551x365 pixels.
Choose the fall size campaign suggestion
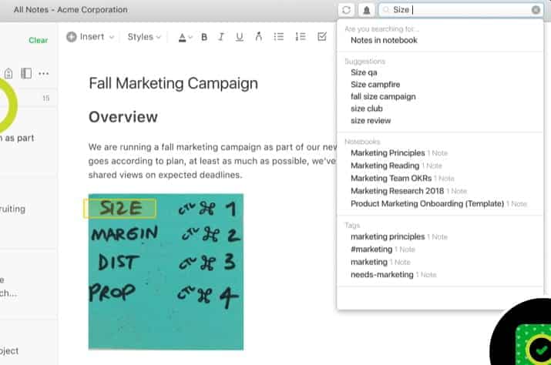383,96
